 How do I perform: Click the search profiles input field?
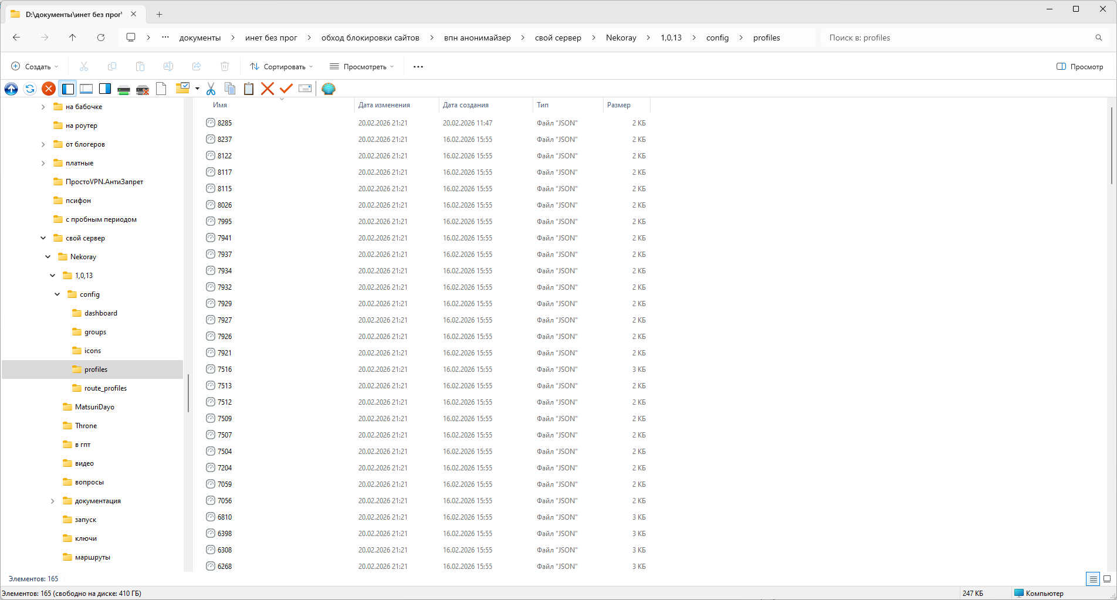956,38
